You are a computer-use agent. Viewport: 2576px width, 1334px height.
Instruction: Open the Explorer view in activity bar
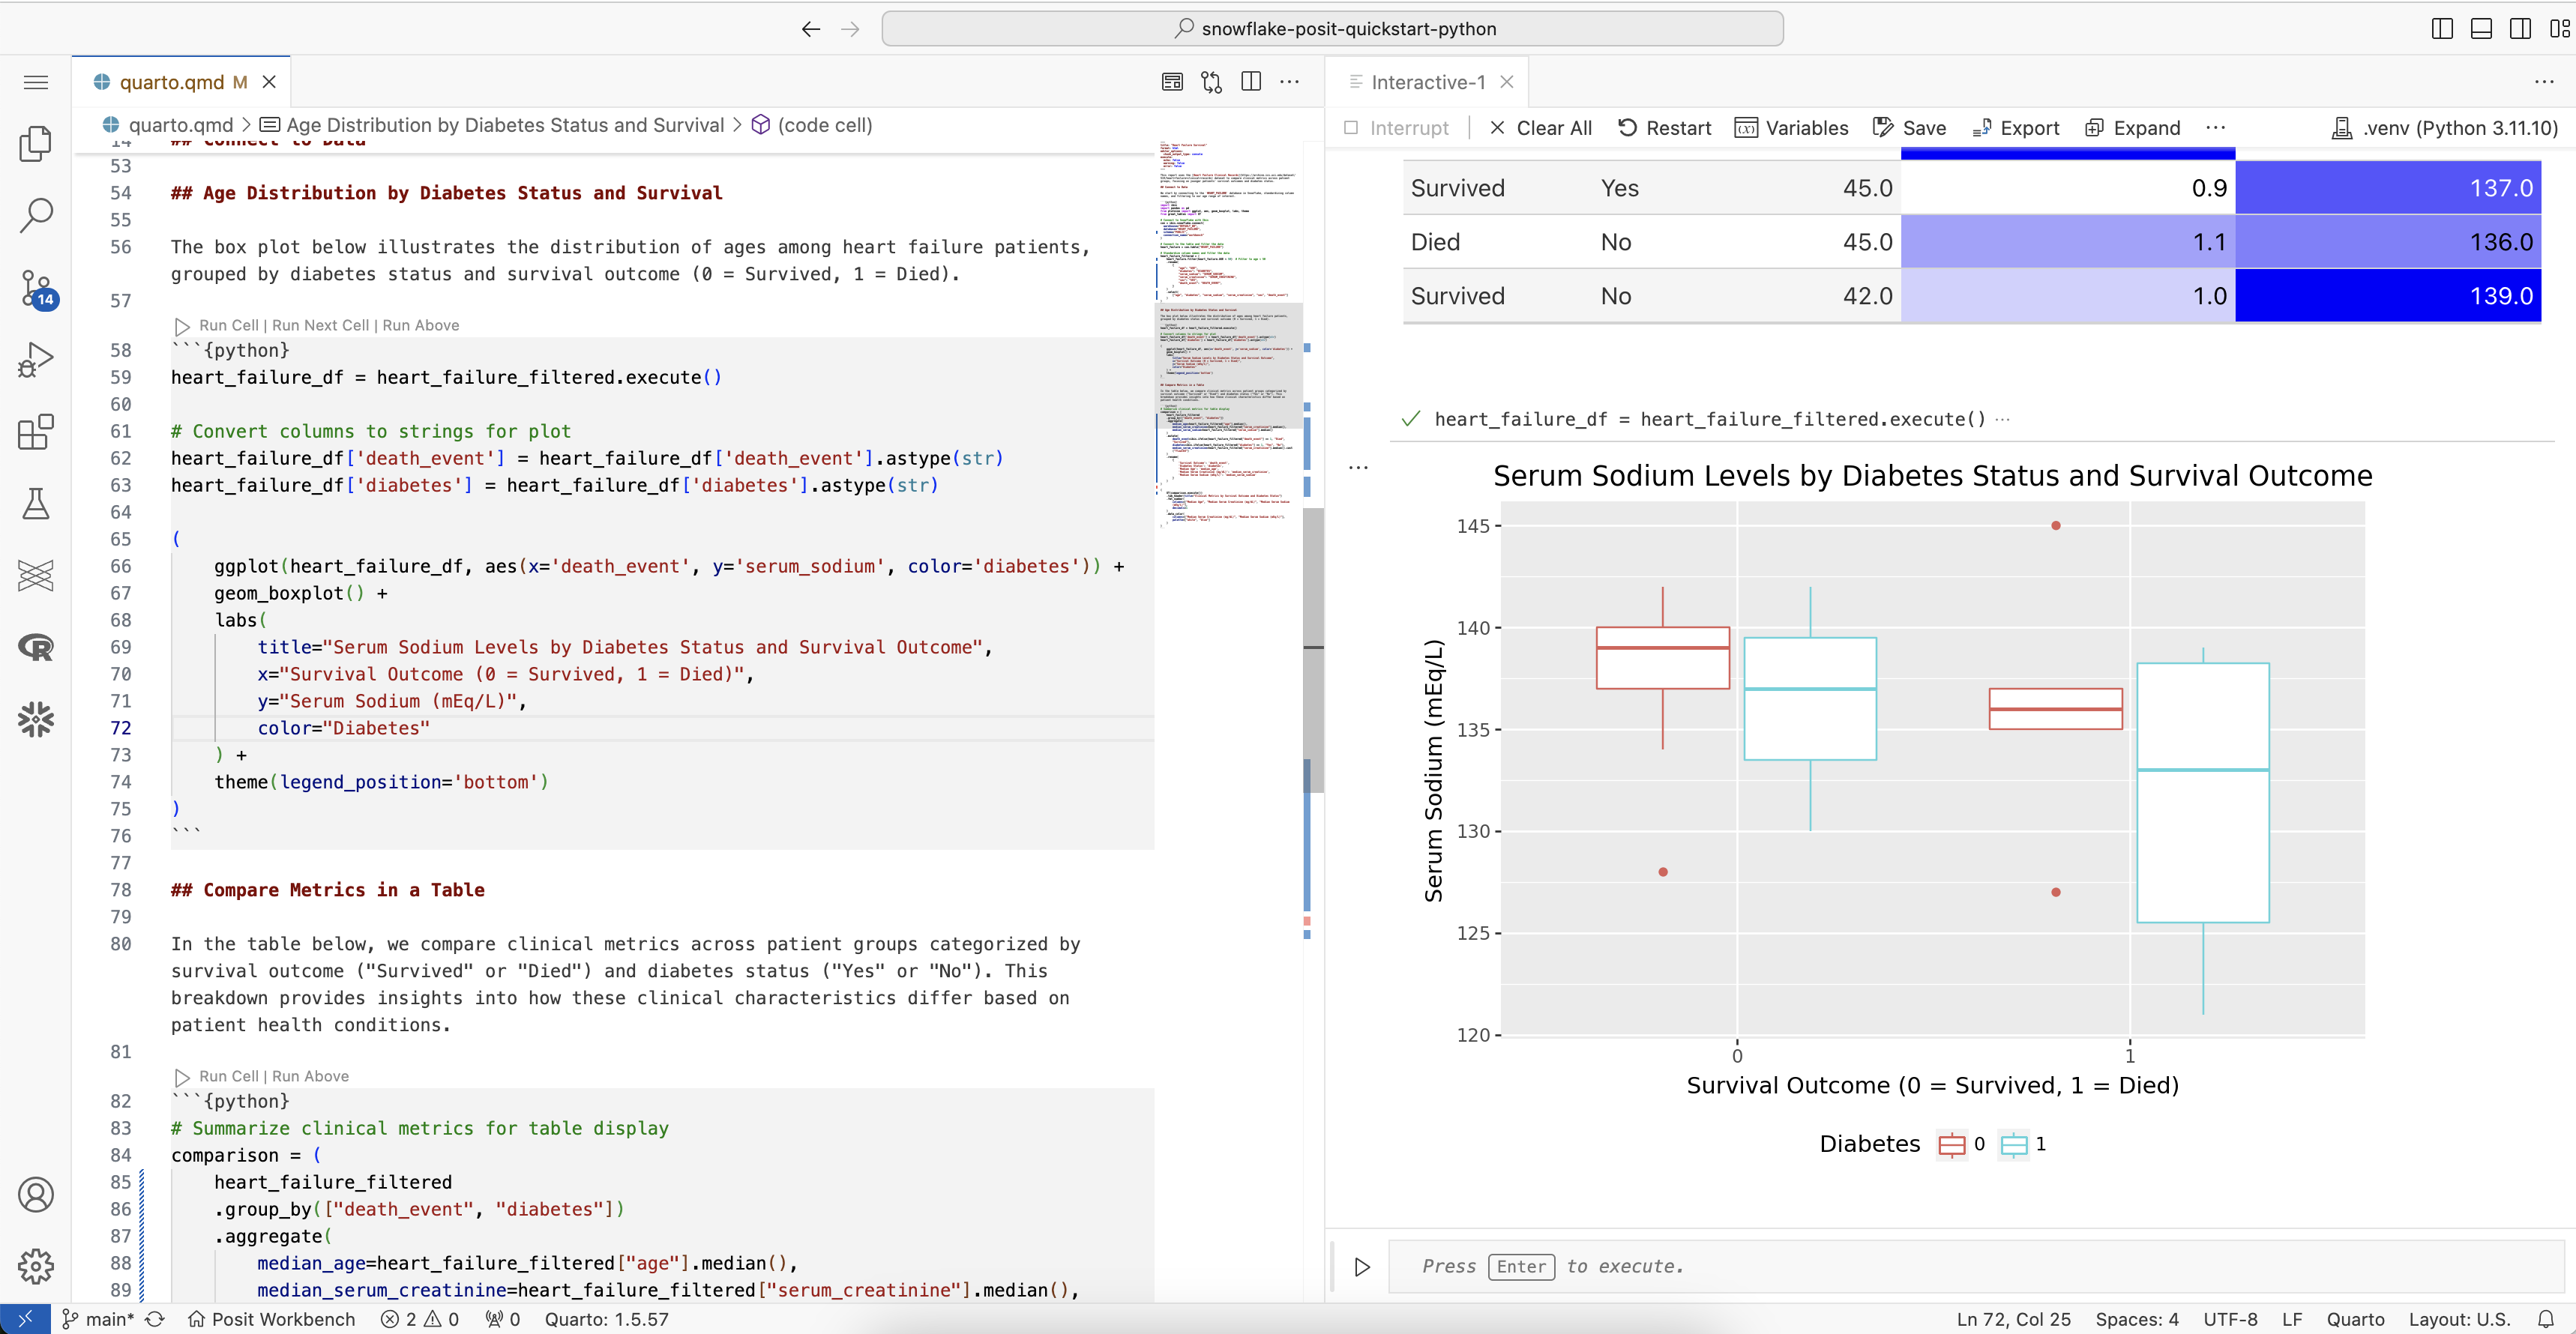coord(36,144)
